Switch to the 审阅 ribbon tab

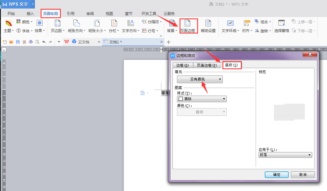coord(90,14)
